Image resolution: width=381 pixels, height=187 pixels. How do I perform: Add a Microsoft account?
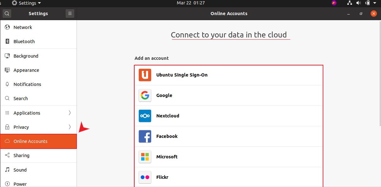[x=229, y=157]
